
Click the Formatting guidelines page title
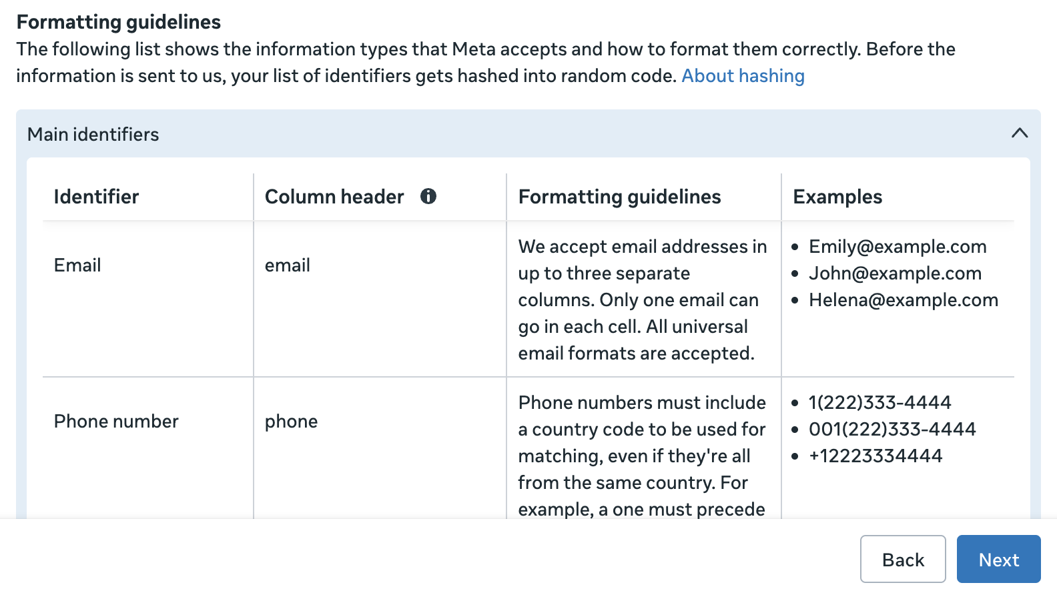click(x=119, y=22)
